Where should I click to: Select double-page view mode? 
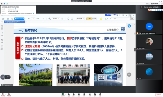click(x=94, y=19)
